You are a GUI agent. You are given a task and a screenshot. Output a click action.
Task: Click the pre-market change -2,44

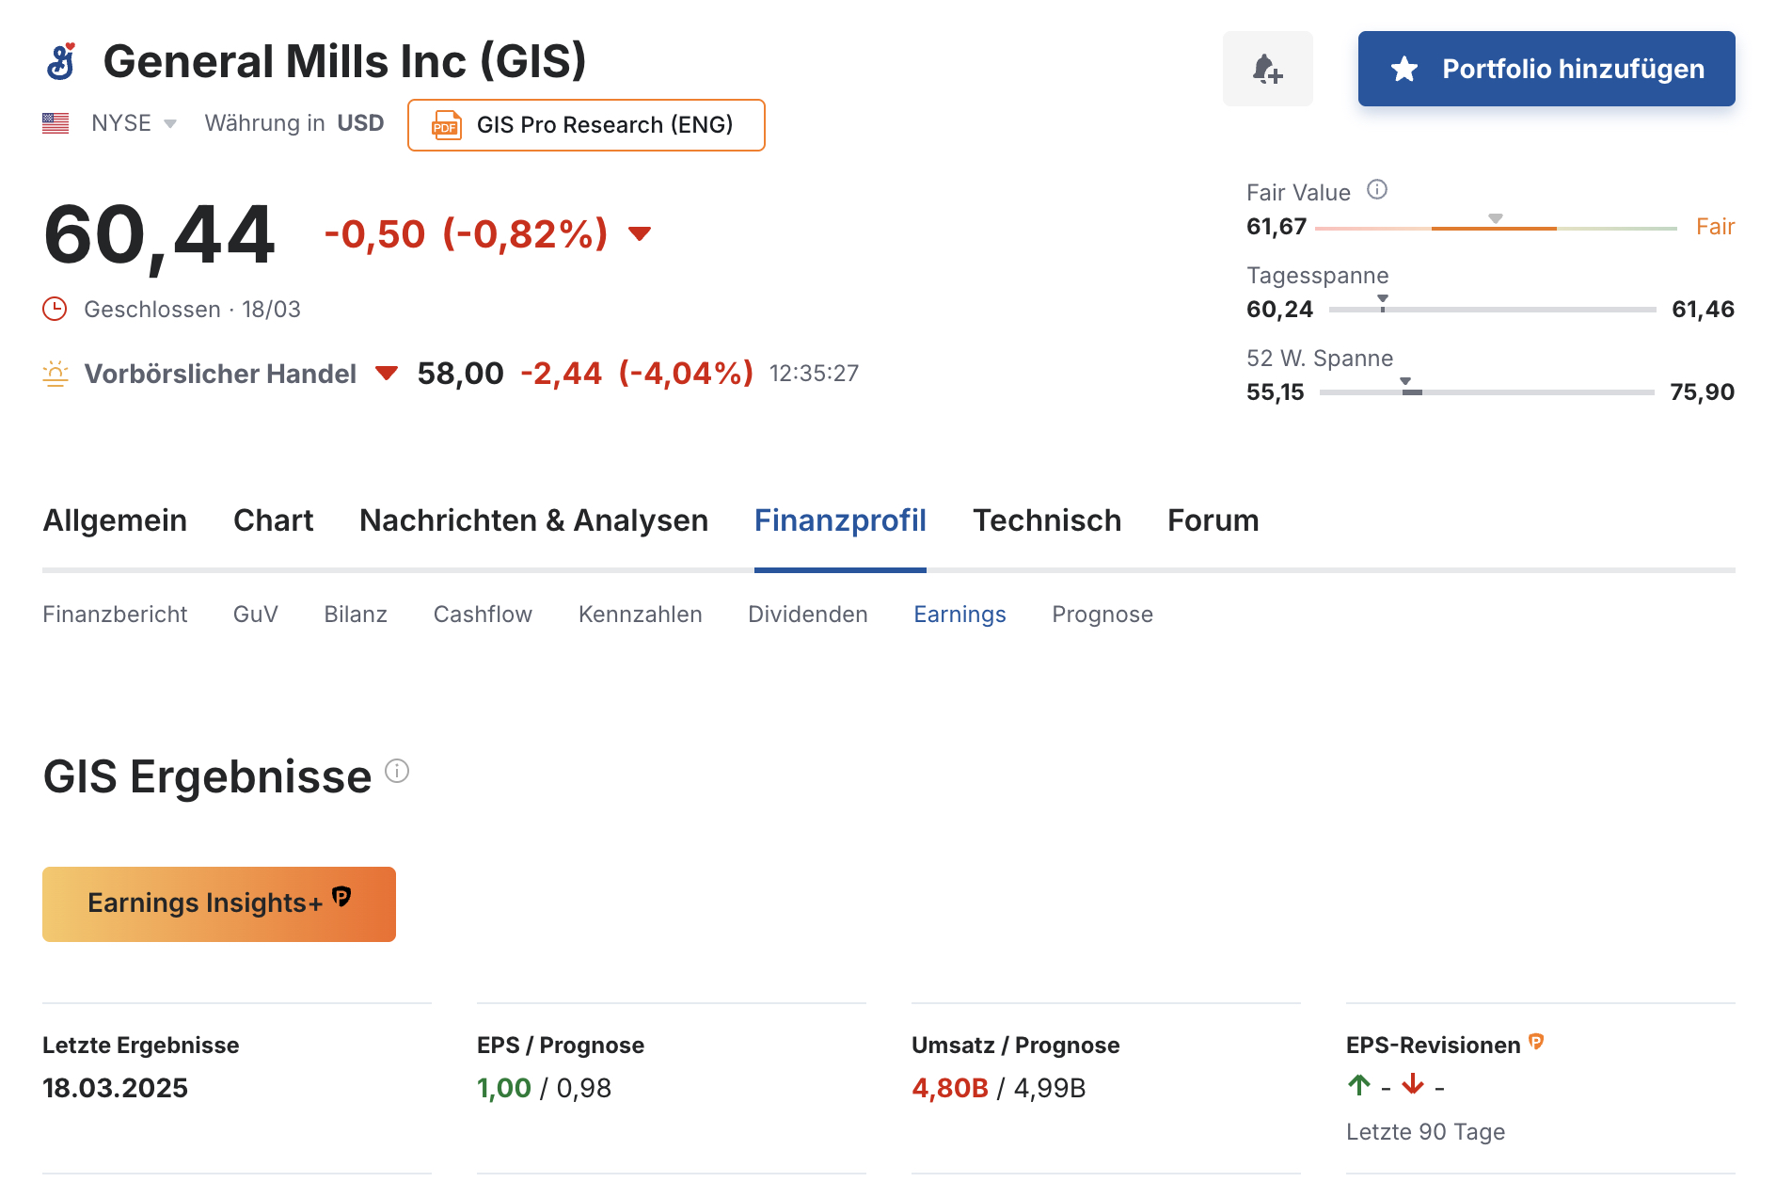point(561,374)
